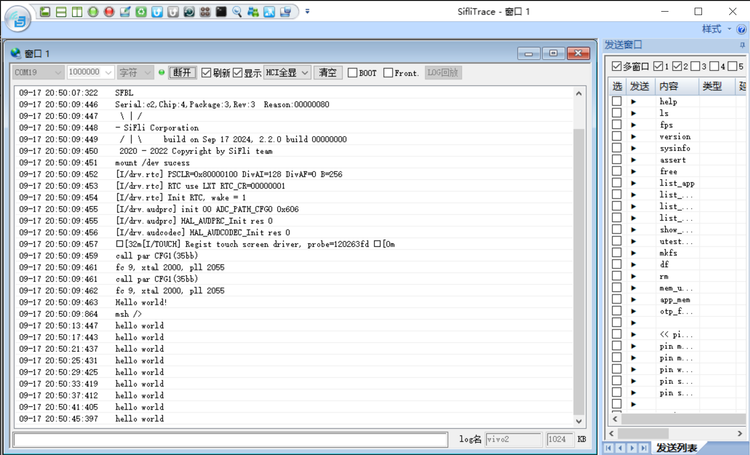Open the HCI全显 display mode dropdown
750x455 pixels.
(x=287, y=72)
